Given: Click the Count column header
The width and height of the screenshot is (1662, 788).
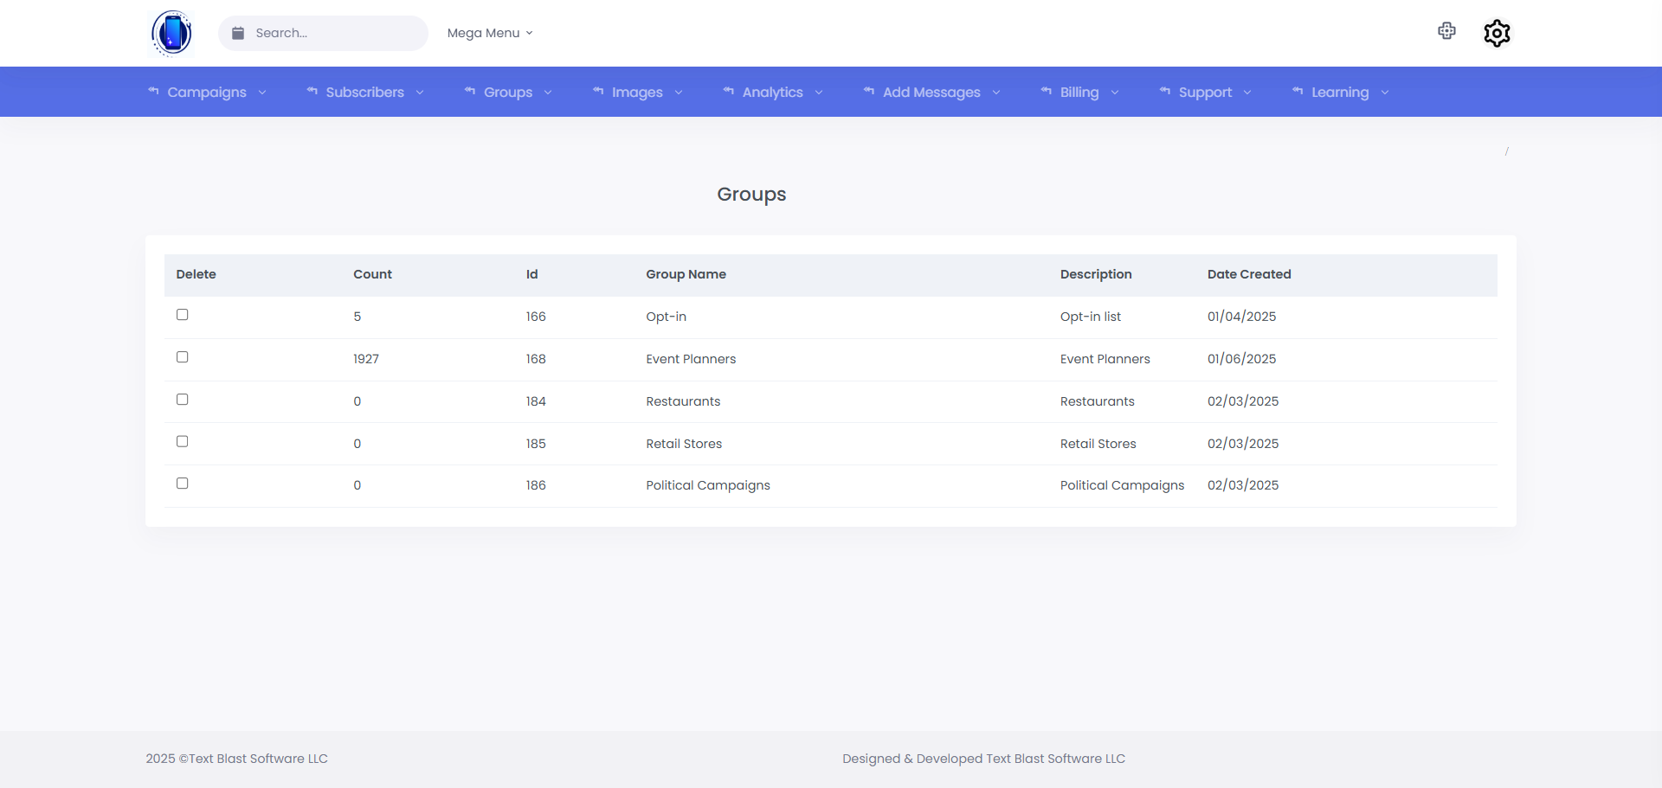Looking at the screenshot, I should pyautogui.click(x=372, y=274).
